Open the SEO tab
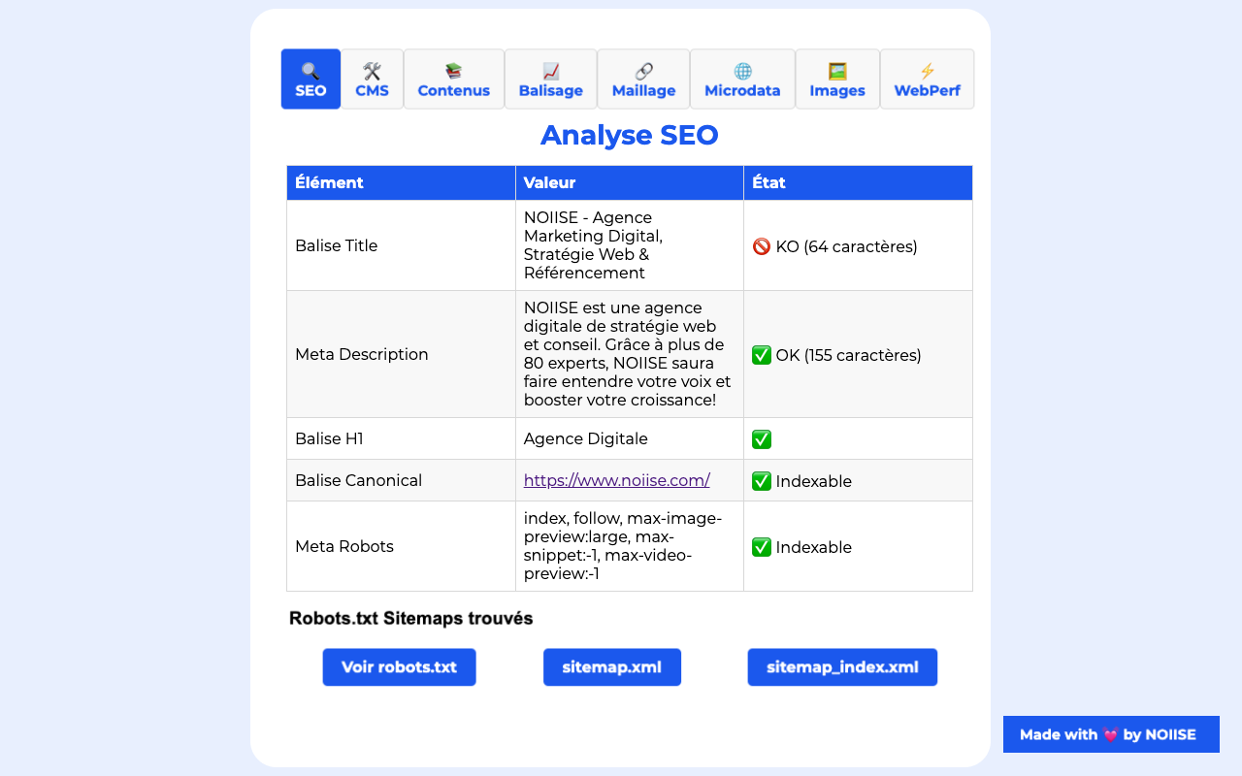This screenshot has width=1242, height=776. [x=310, y=80]
